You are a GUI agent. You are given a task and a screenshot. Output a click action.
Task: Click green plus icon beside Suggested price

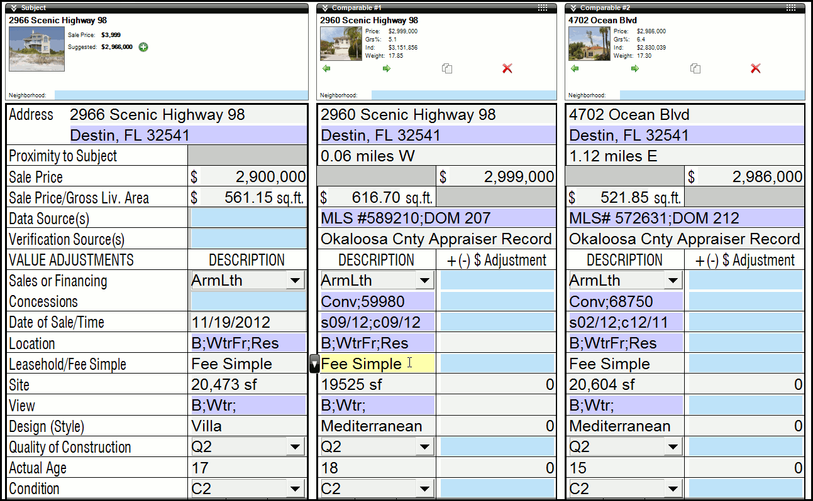tap(143, 47)
